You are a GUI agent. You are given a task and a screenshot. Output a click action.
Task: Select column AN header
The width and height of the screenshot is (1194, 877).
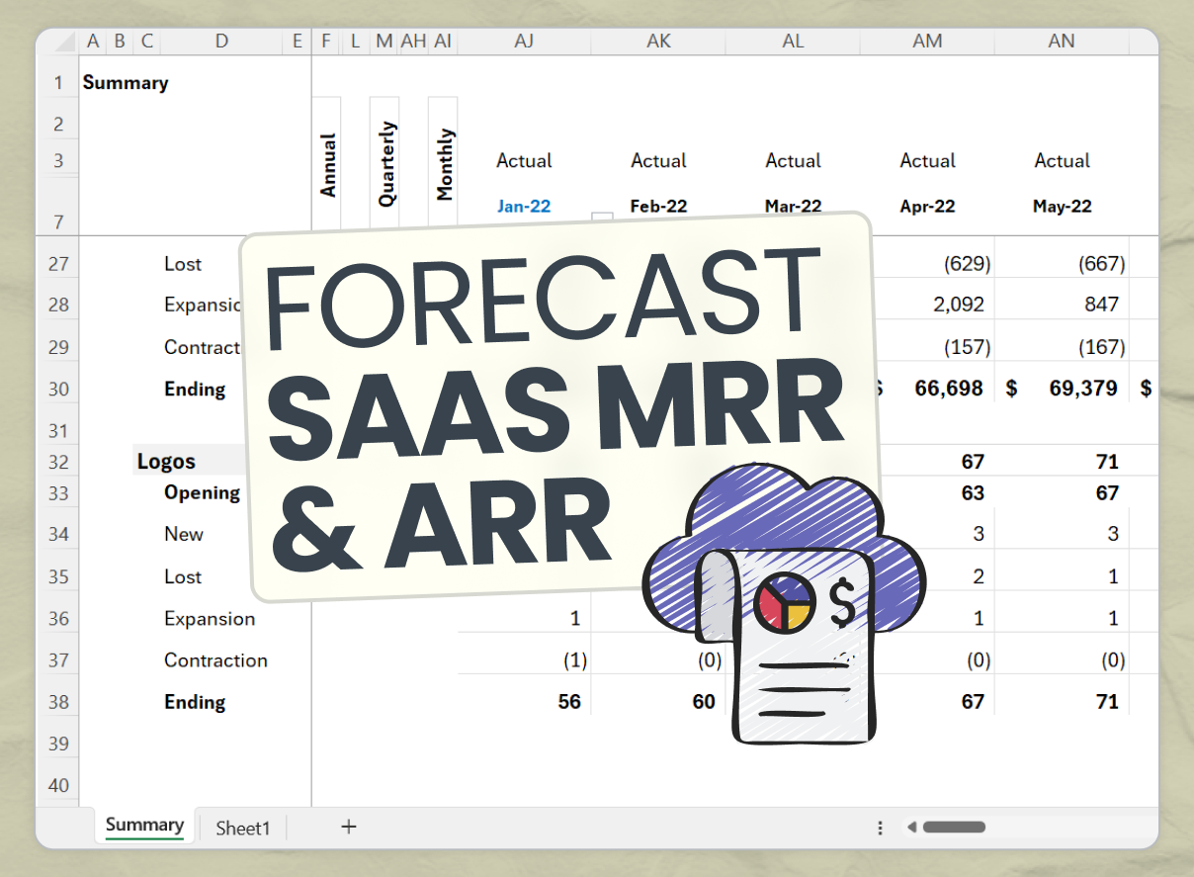point(1062,41)
